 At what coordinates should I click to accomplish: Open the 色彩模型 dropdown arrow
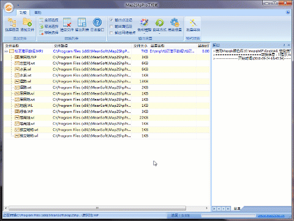pyautogui.click(x=144, y=33)
